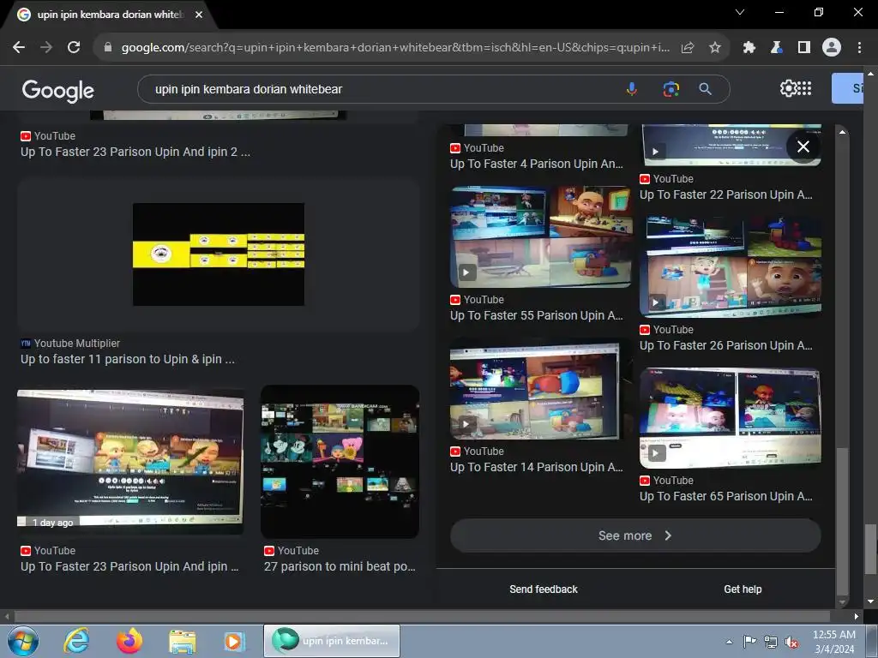Open Windows Explorer from taskbar
Image resolution: width=878 pixels, height=658 pixels.
[183, 641]
